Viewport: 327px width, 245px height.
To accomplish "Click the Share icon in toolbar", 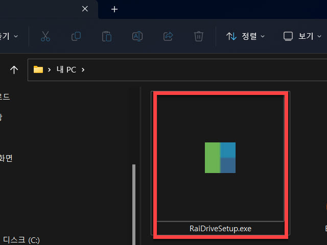I will pos(168,36).
